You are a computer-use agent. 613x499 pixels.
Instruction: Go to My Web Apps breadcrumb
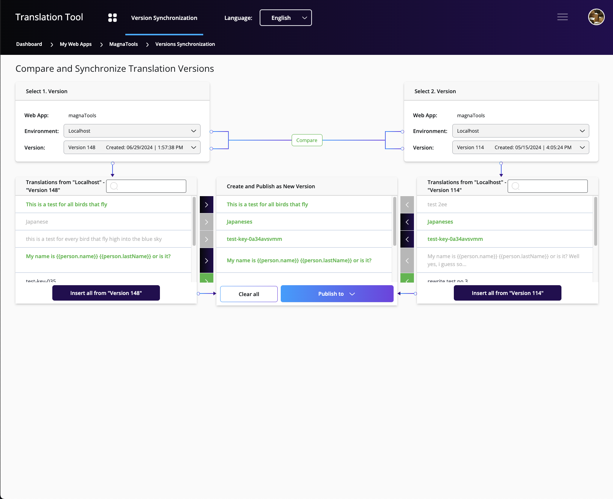pos(76,44)
